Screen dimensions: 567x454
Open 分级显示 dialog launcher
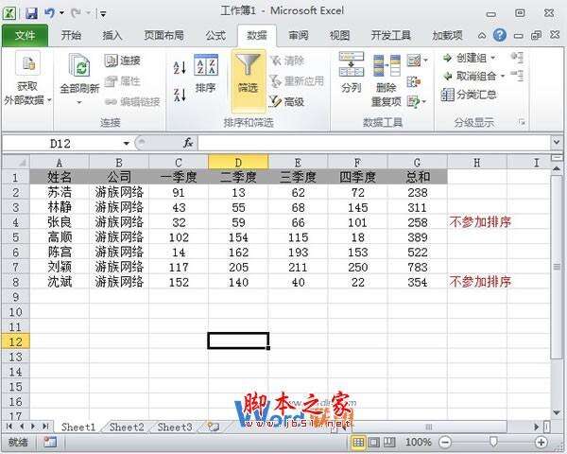[522, 122]
